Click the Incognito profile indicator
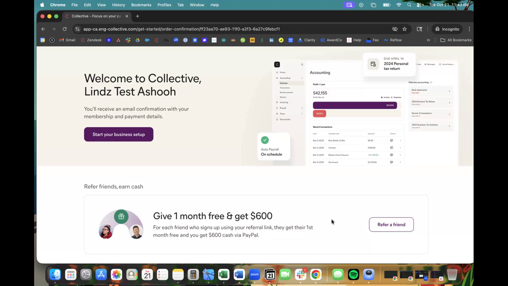508x286 pixels. [x=447, y=29]
